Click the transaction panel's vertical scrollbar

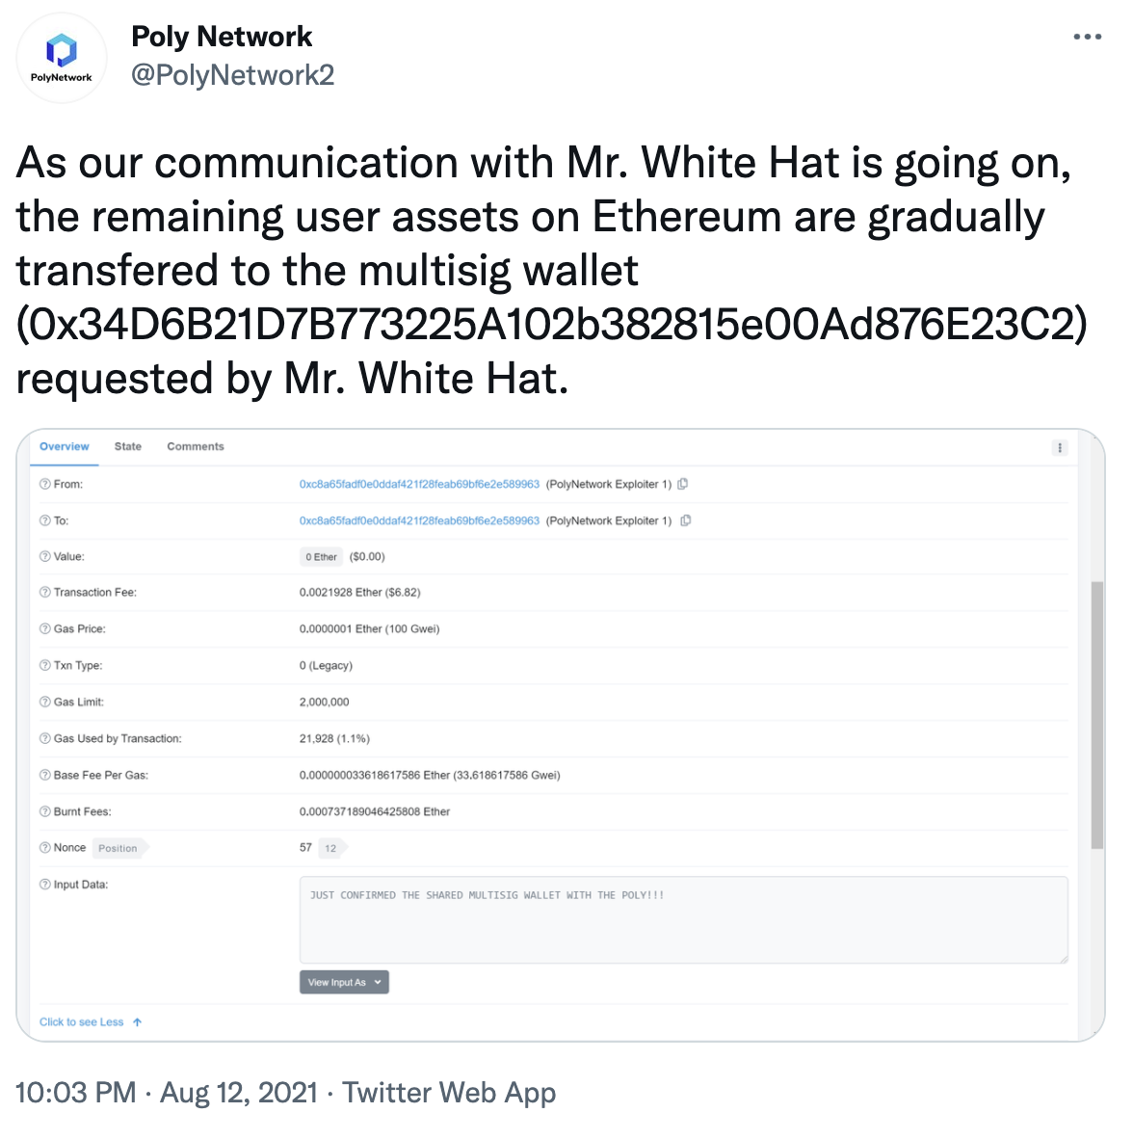pos(1096,714)
